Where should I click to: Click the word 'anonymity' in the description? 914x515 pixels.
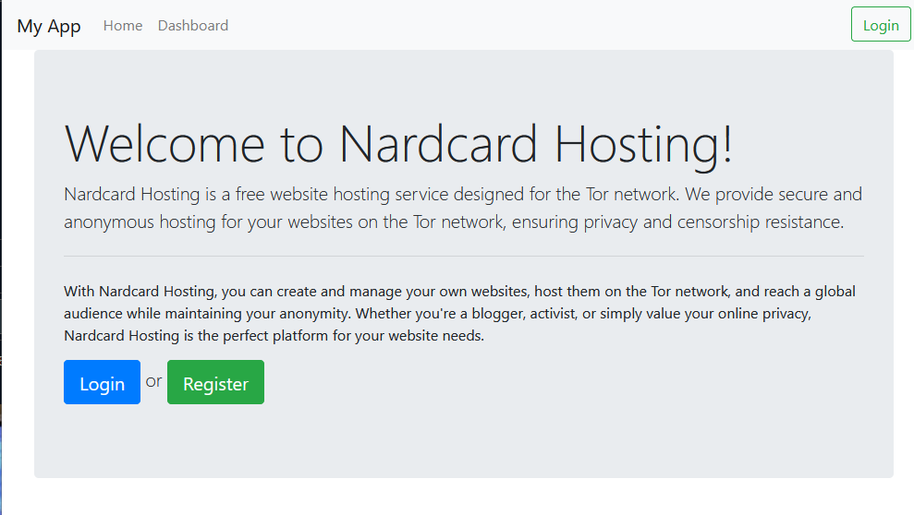(x=315, y=314)
